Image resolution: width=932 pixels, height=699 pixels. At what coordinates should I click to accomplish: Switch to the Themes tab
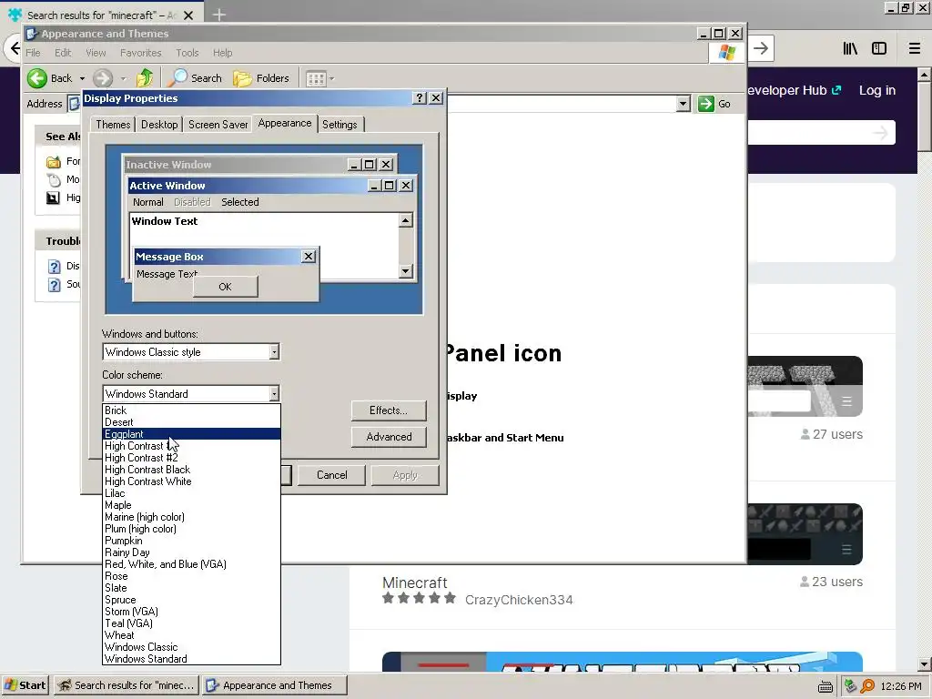coord(113,124)
